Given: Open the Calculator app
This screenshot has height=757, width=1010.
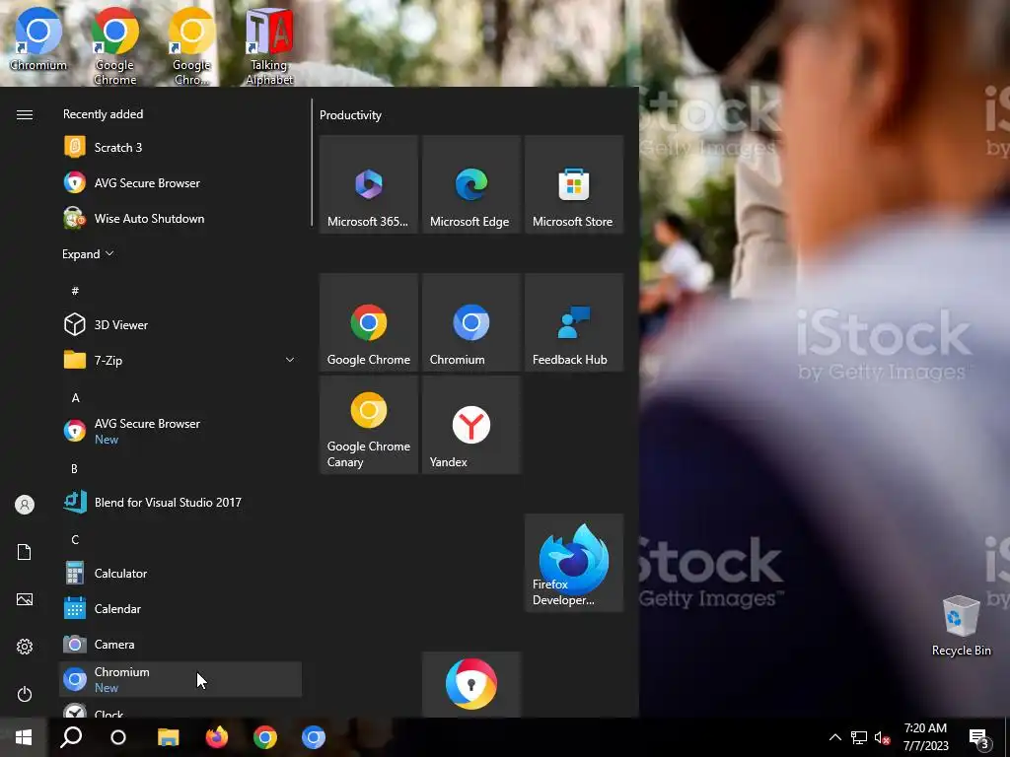Looking at the screenshot, I should 180,573.
